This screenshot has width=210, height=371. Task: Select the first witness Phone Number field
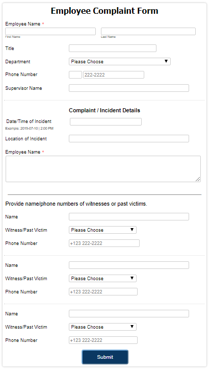pos(104,243)
